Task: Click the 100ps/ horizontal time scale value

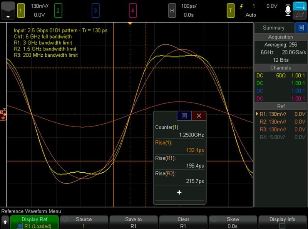Action: [189, 6]
